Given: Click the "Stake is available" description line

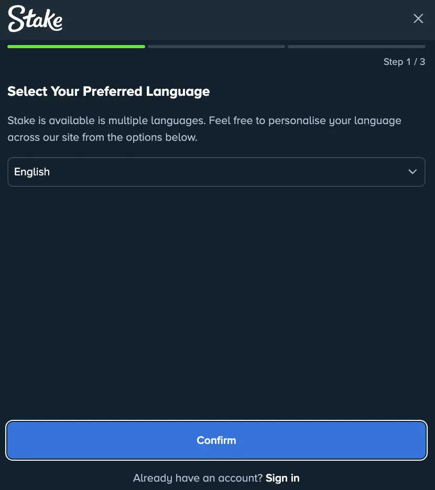Looking at the screenshot, I should click(x=204, y=121).
